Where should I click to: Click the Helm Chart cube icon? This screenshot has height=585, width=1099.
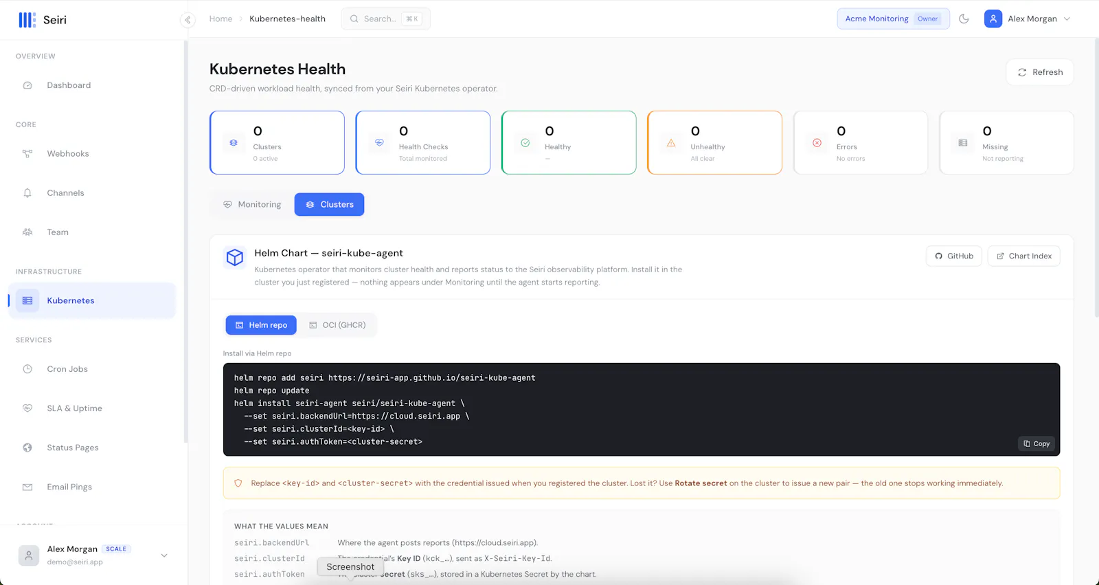click(x=235, y=258)
